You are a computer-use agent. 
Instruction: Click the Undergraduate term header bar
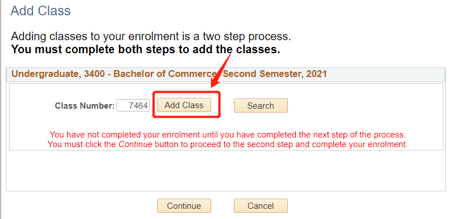coord(225,75)
